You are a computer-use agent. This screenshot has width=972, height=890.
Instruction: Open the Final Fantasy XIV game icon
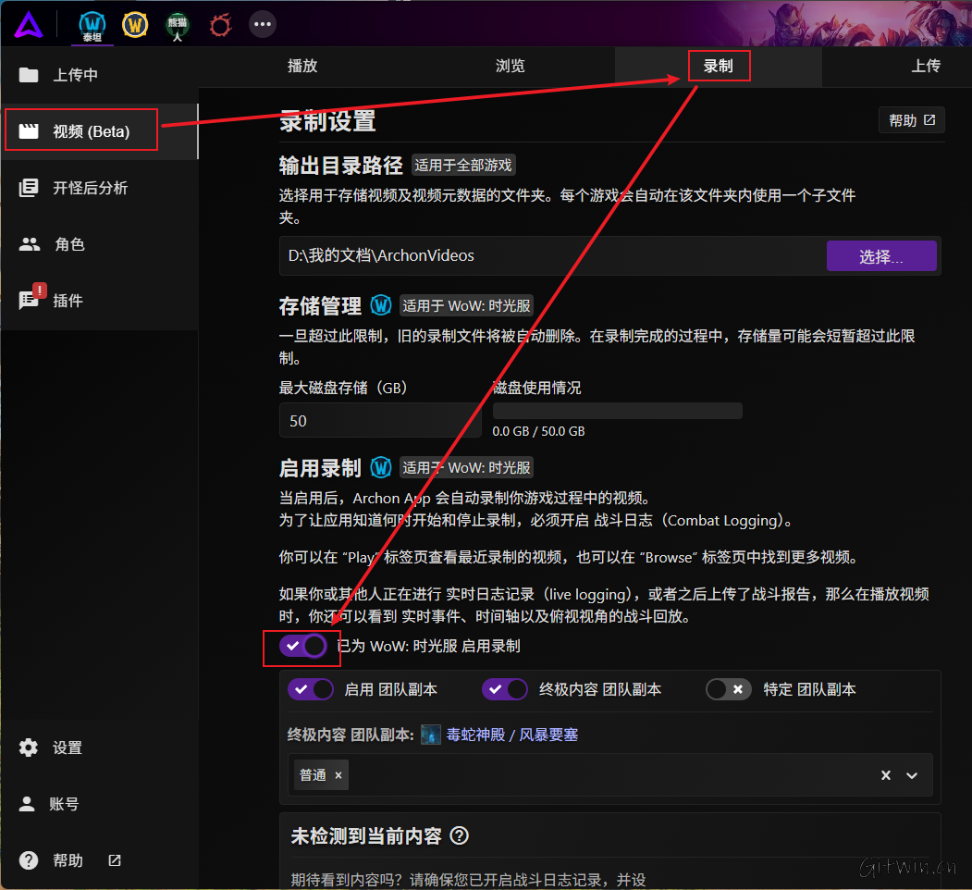point(219,25)
